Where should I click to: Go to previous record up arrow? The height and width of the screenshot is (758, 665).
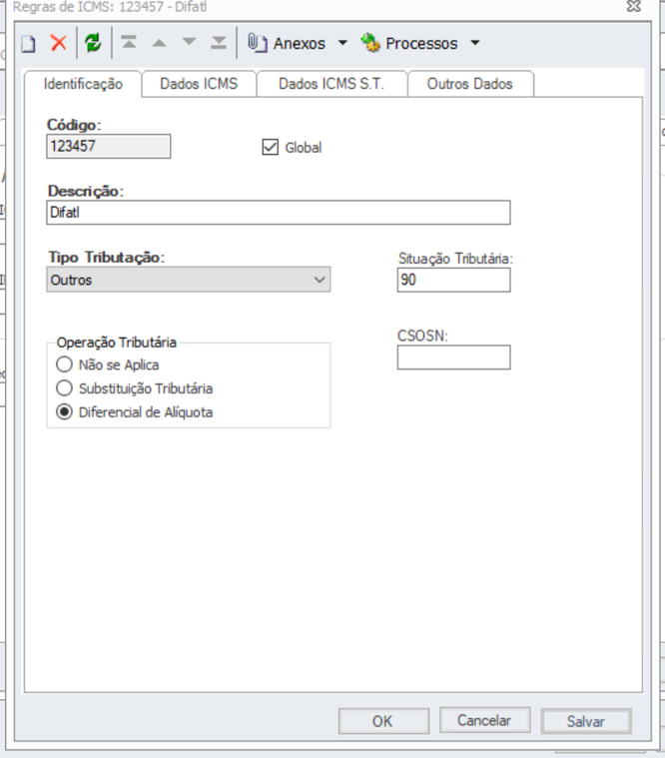[x=159, y=43]
